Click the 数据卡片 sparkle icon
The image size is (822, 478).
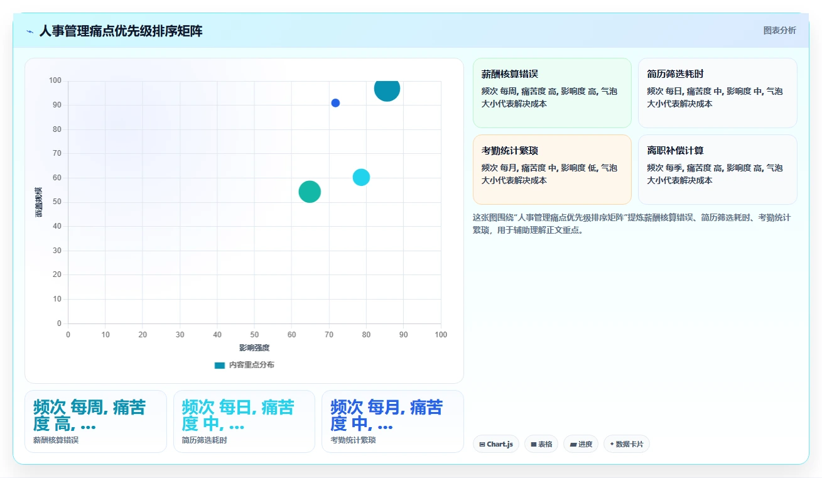click(612, 444)
